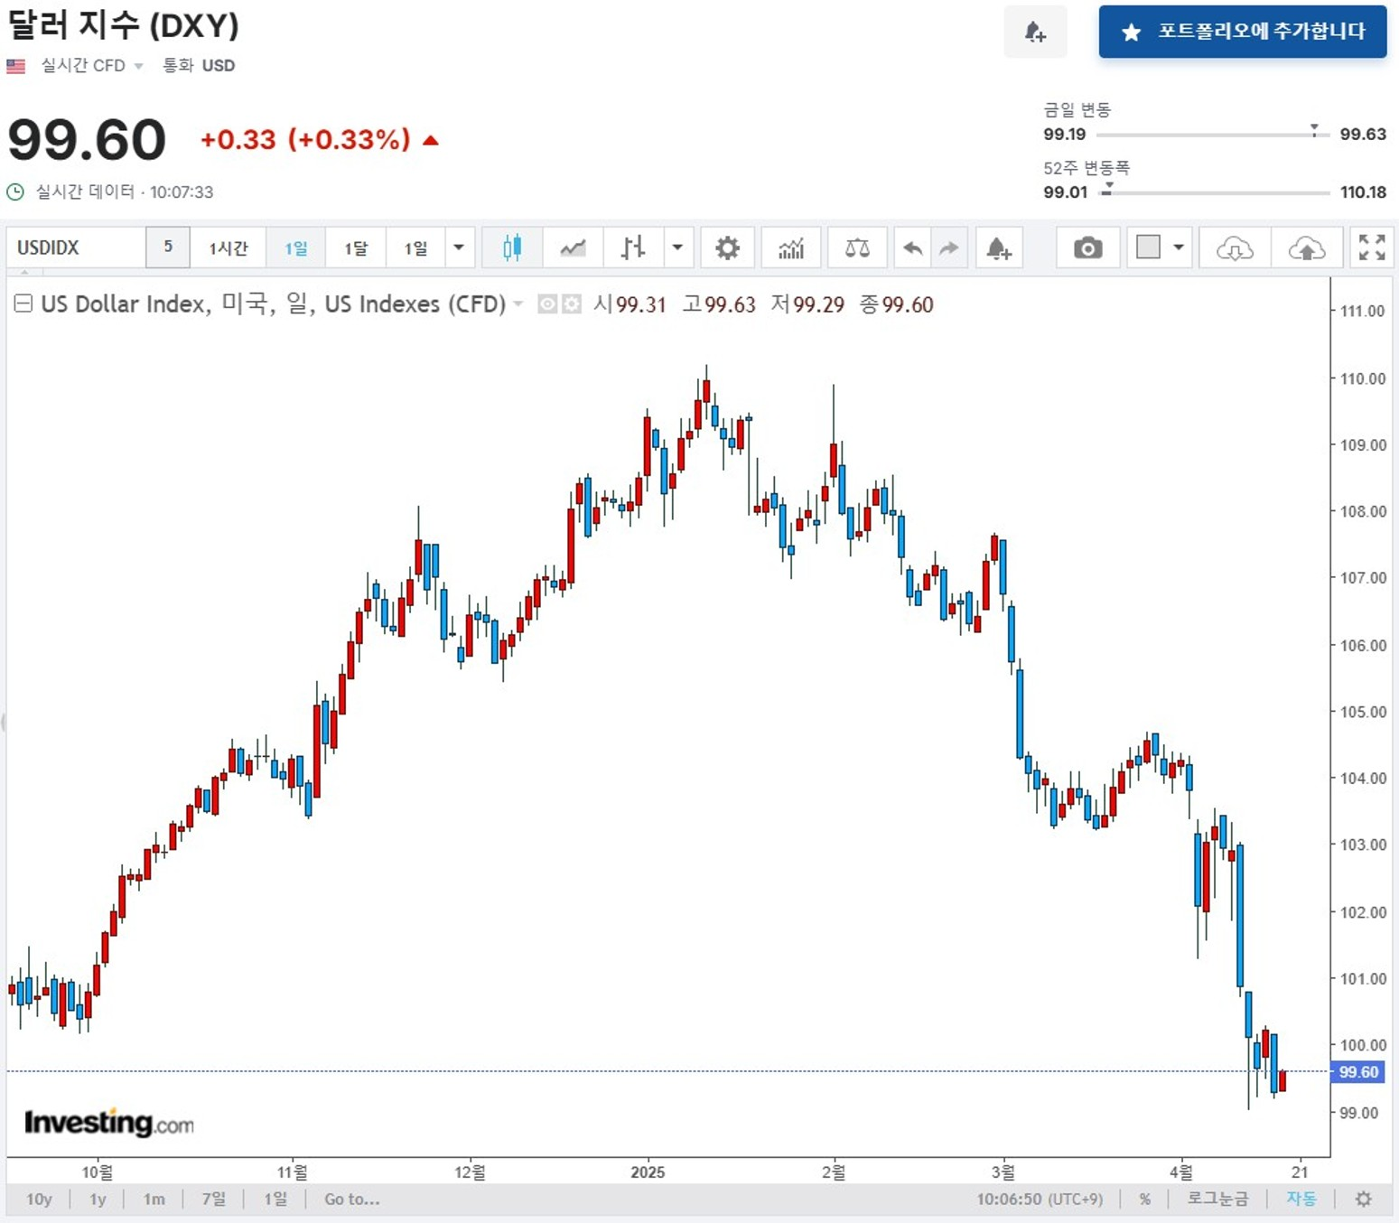Click the Investing.com logo on chart
Viewport: 1399px width, 1223px height.
pos(108,1122)
